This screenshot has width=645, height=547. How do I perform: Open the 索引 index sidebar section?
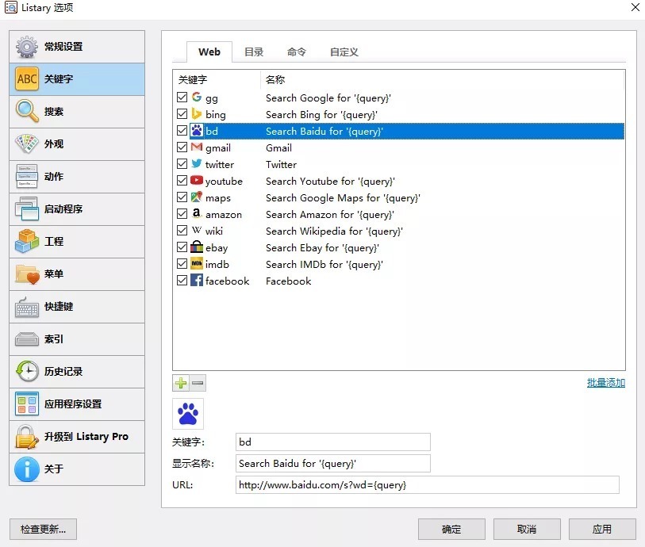point(77,339)
